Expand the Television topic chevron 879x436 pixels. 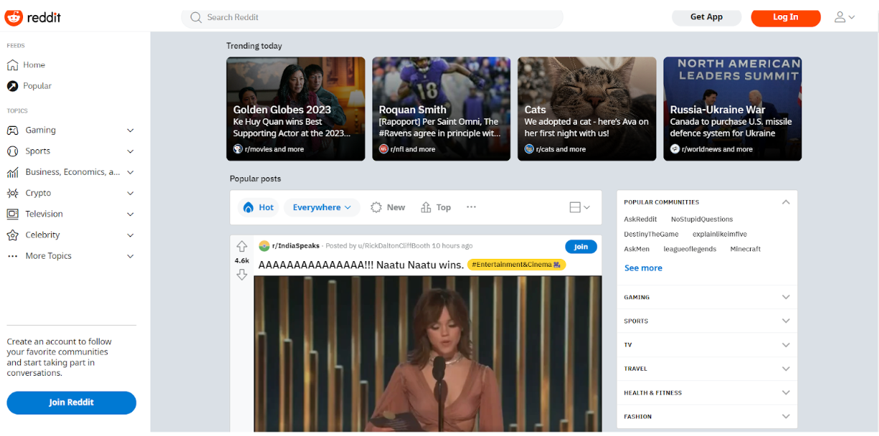(x=130, y=214)
